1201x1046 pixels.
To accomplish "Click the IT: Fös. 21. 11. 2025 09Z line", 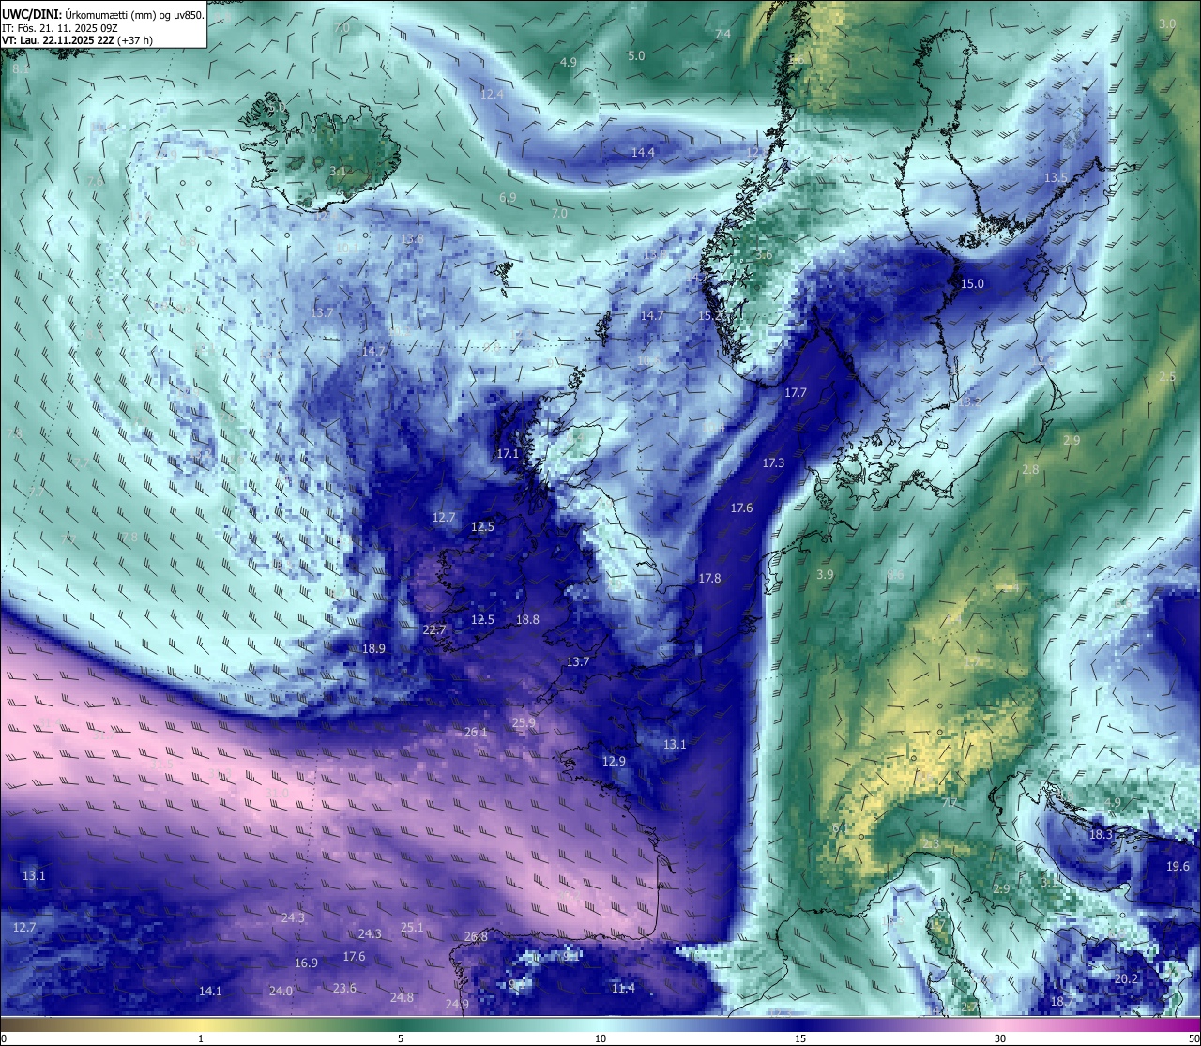I will [x=60, y=28].
